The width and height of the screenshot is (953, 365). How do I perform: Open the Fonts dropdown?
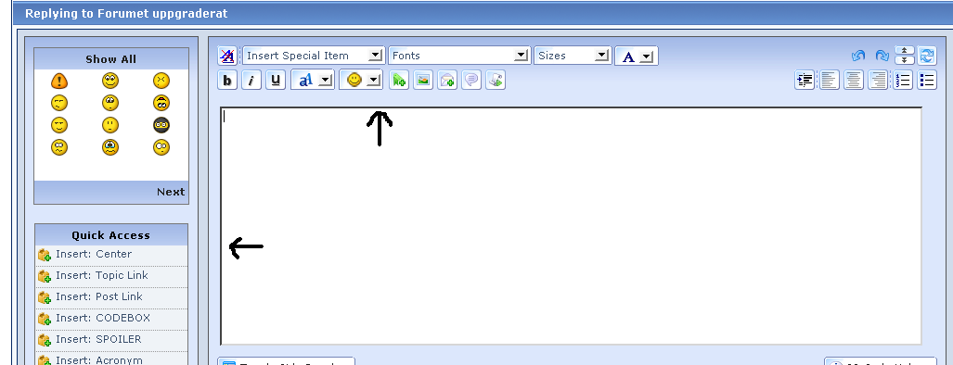click(459, 56)
